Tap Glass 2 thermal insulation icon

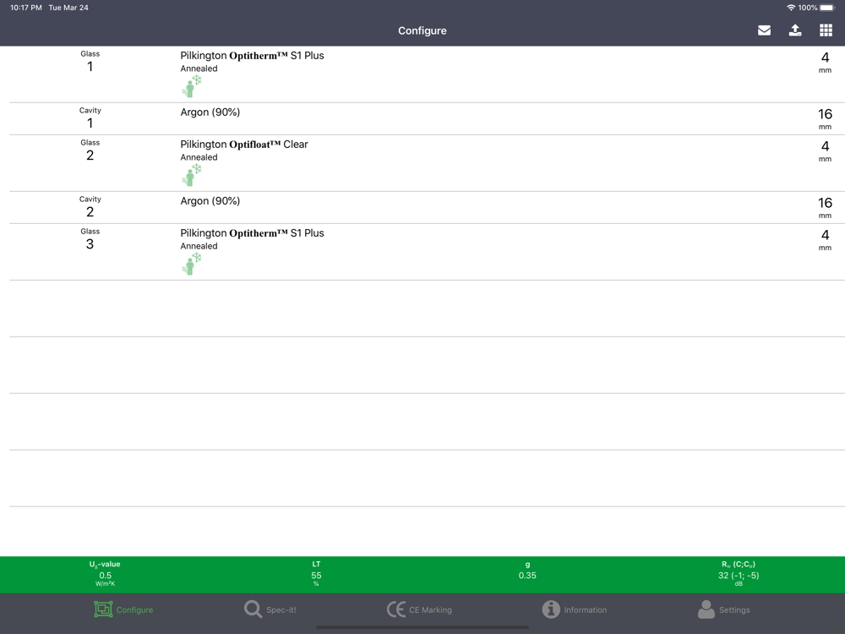coord(191,175)
